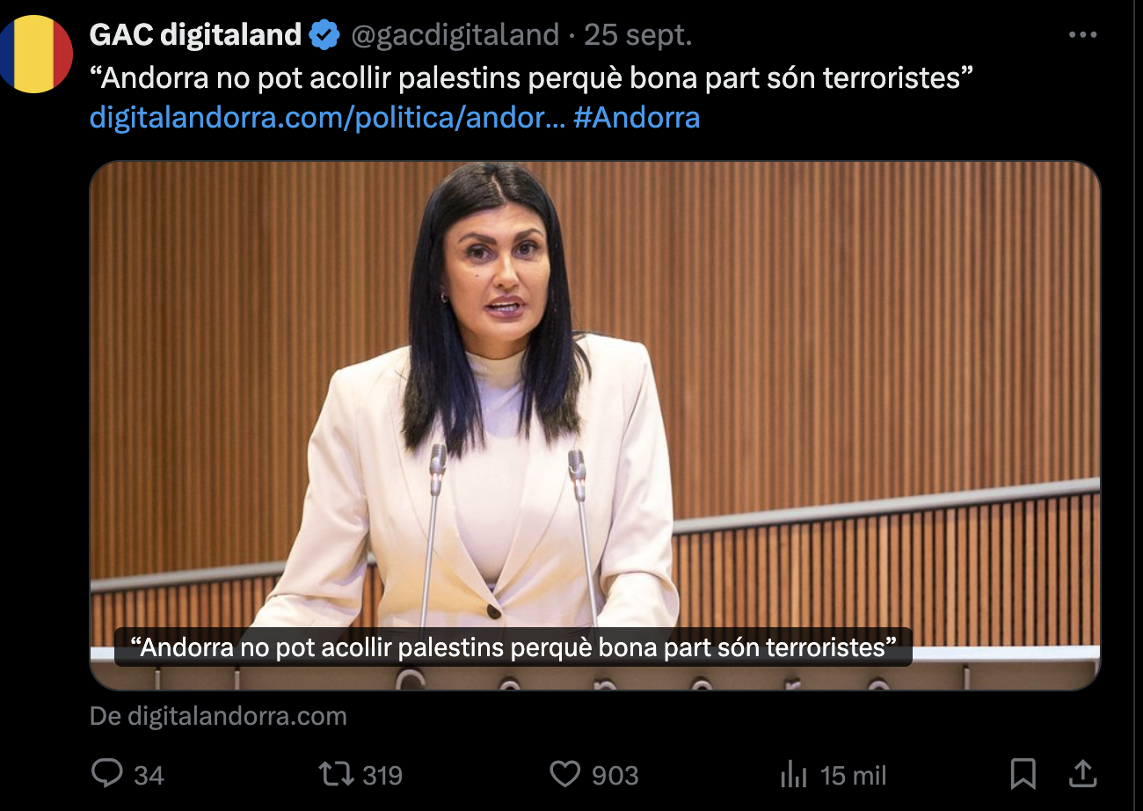This screenshot has width=1143, height=811.
Task: Open the digitalandorra.com/politica article link
Action: (327, 118)
